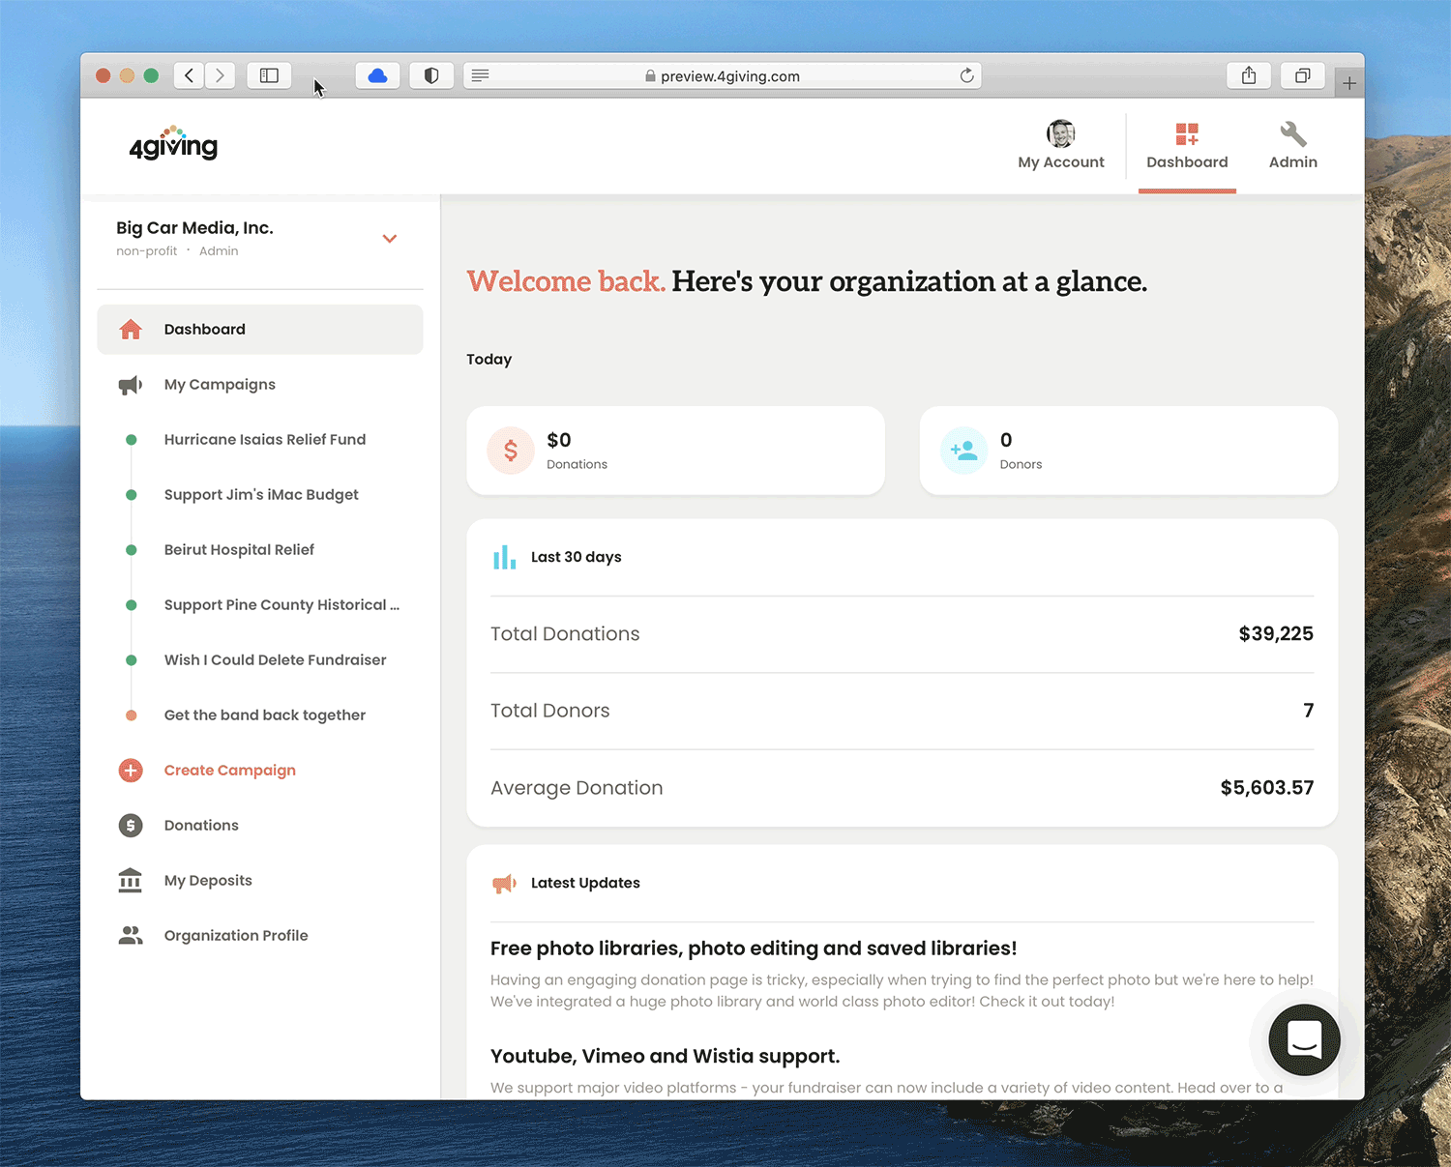This screenshot has width=1451, height=1167.
Task: Click the Total Donations $39,225 value
Action: coord(1276,634)
